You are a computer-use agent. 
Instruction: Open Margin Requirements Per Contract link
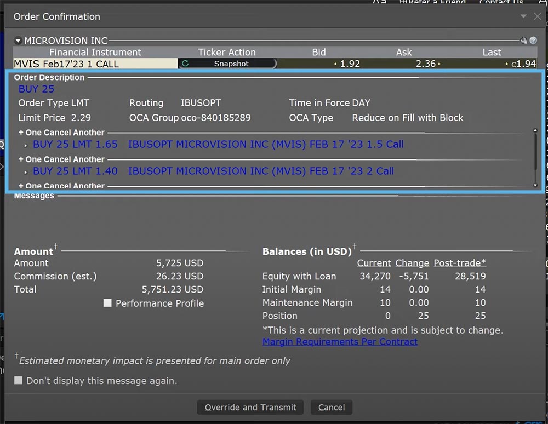coord(340,342)
